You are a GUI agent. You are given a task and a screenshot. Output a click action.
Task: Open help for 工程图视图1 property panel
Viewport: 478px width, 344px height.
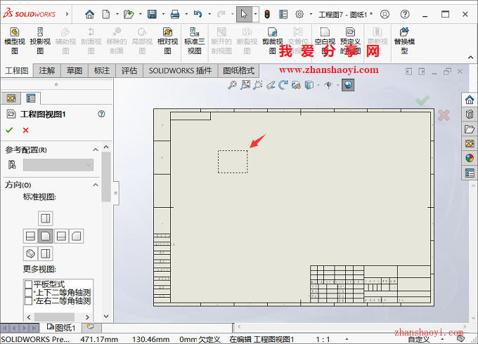point(101,114)
